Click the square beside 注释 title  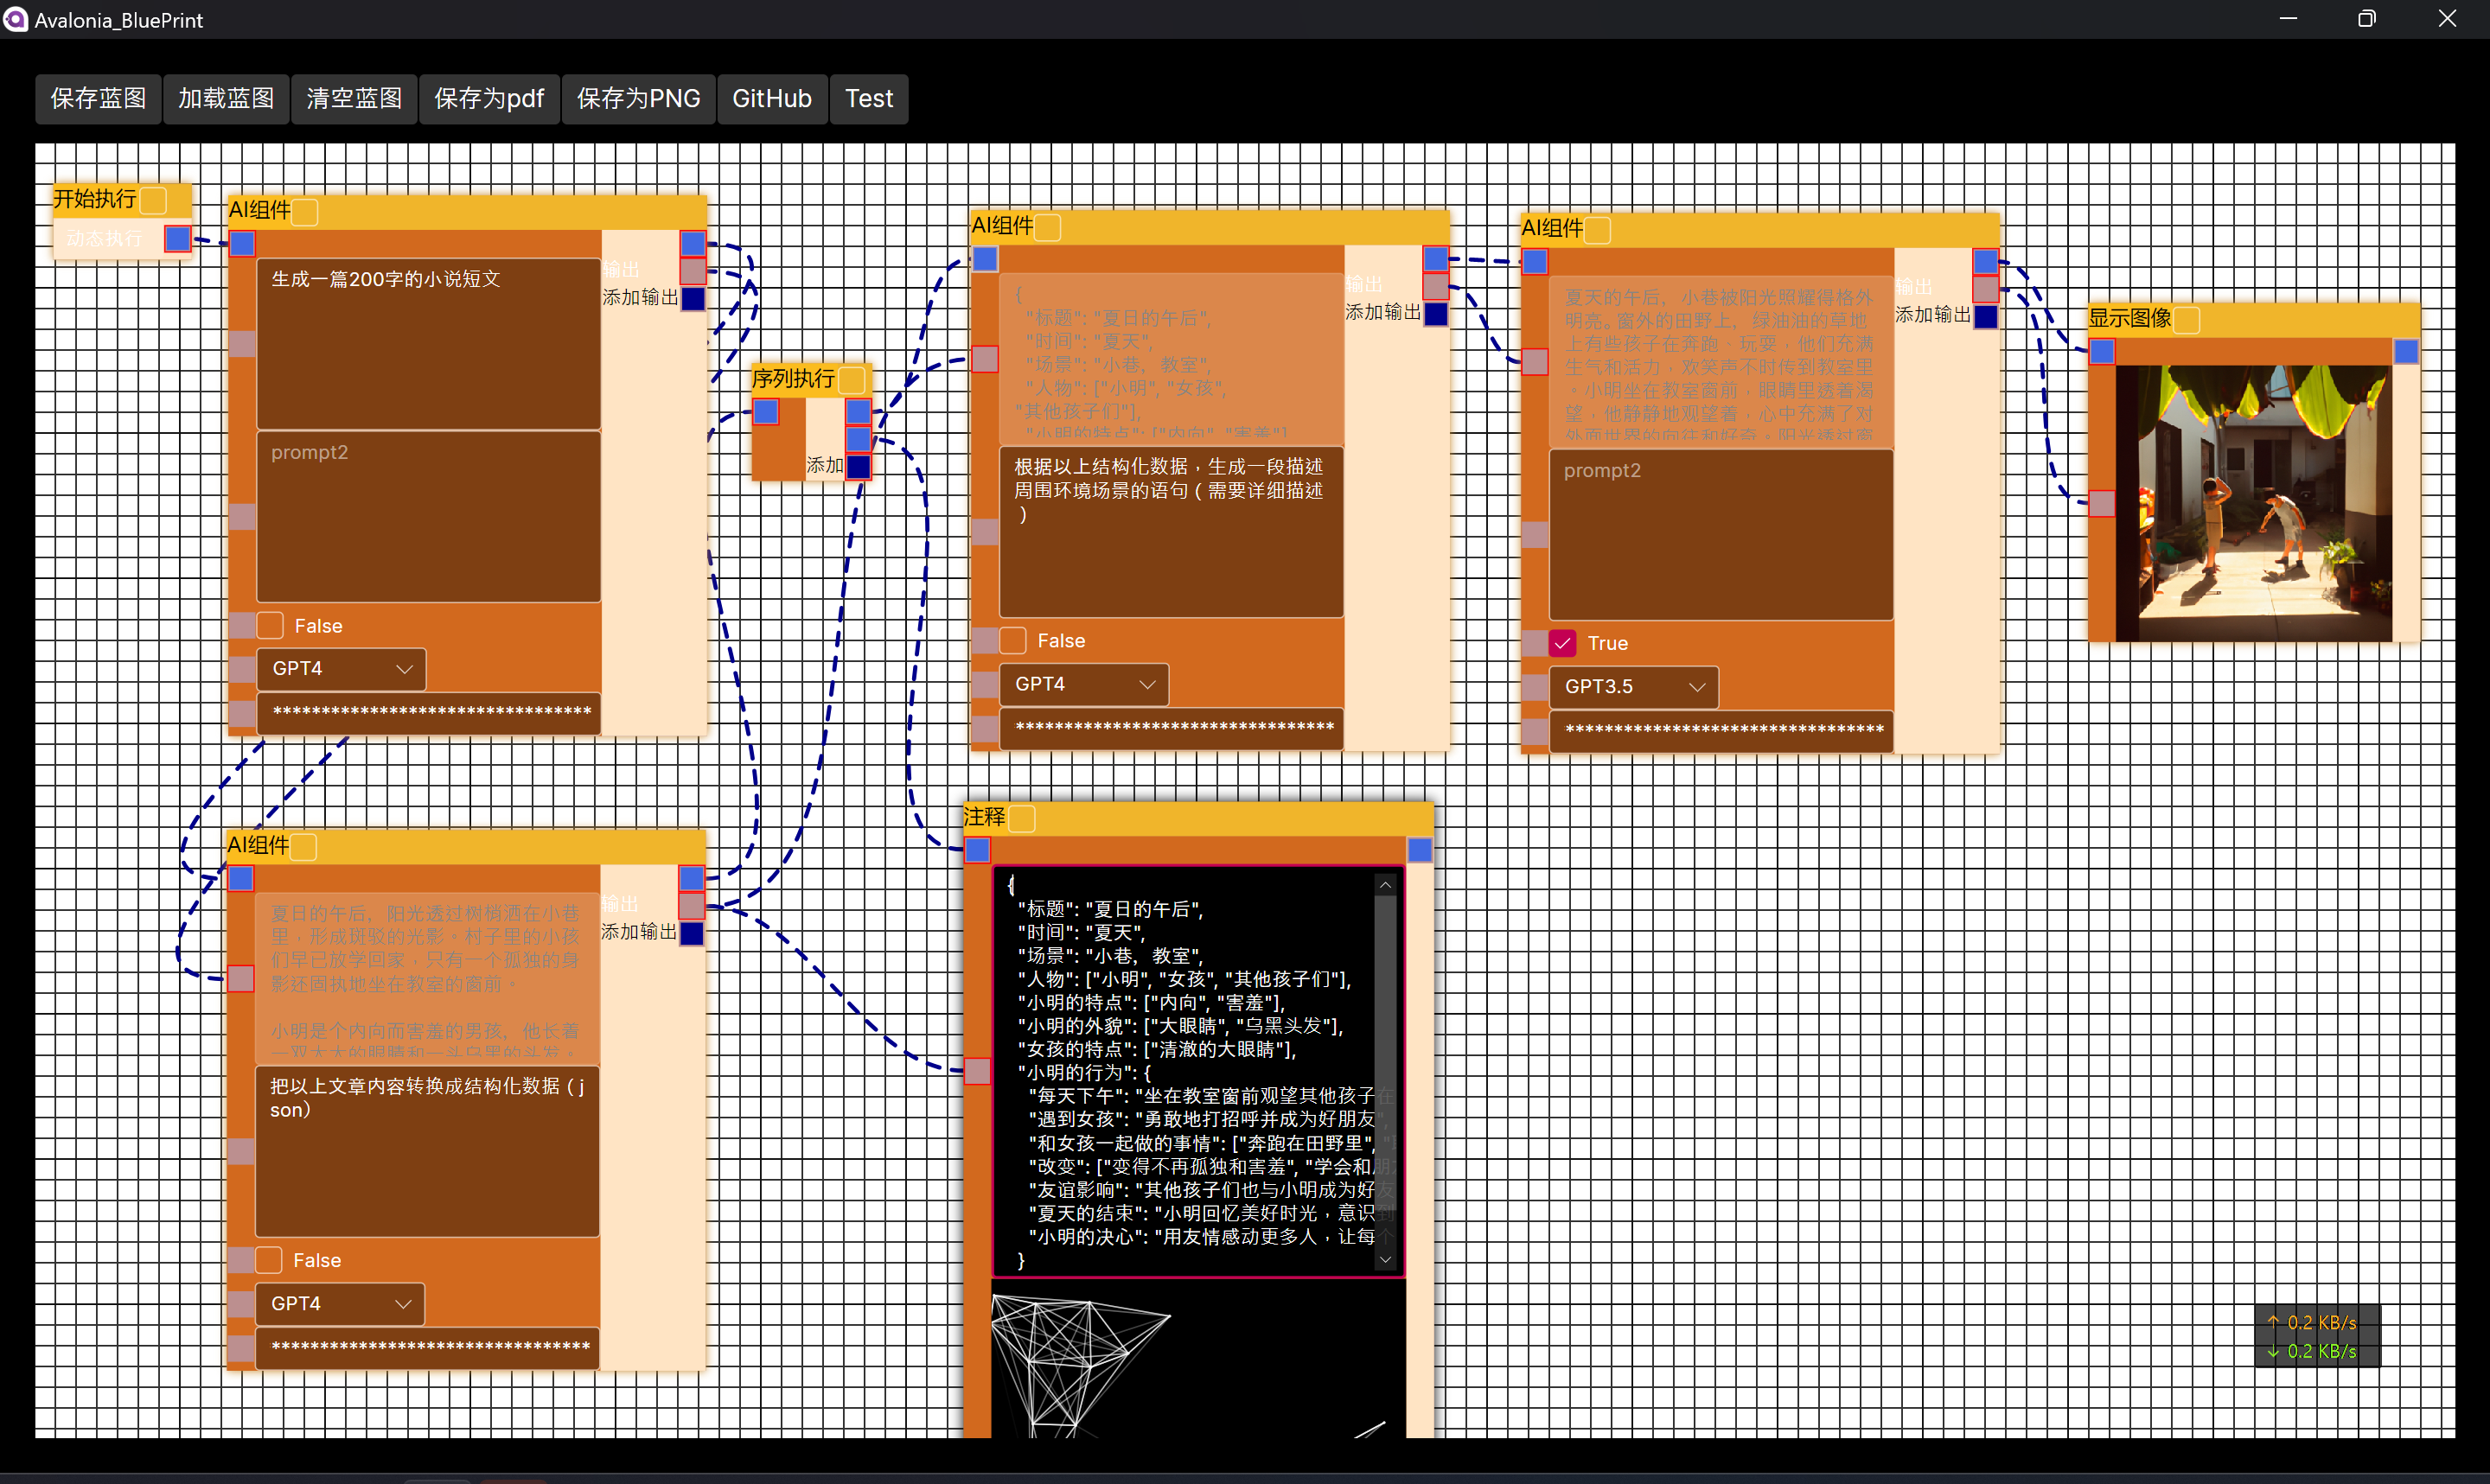coord(1022,819)
